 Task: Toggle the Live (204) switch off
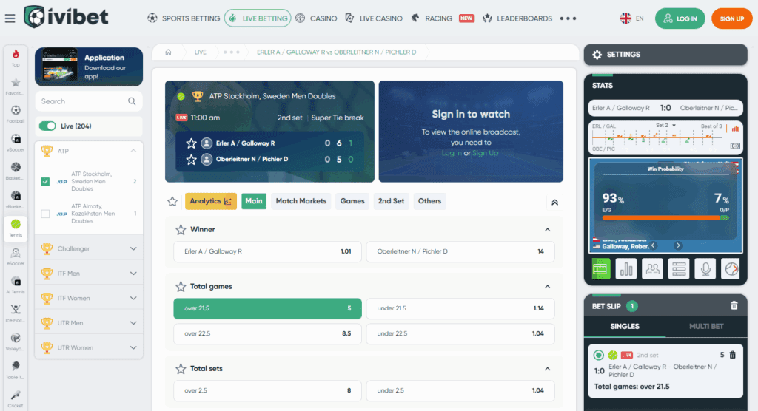coord(47,126)
